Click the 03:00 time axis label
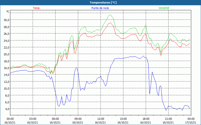This screenshot has width=201, height=125. pos(33,119)
